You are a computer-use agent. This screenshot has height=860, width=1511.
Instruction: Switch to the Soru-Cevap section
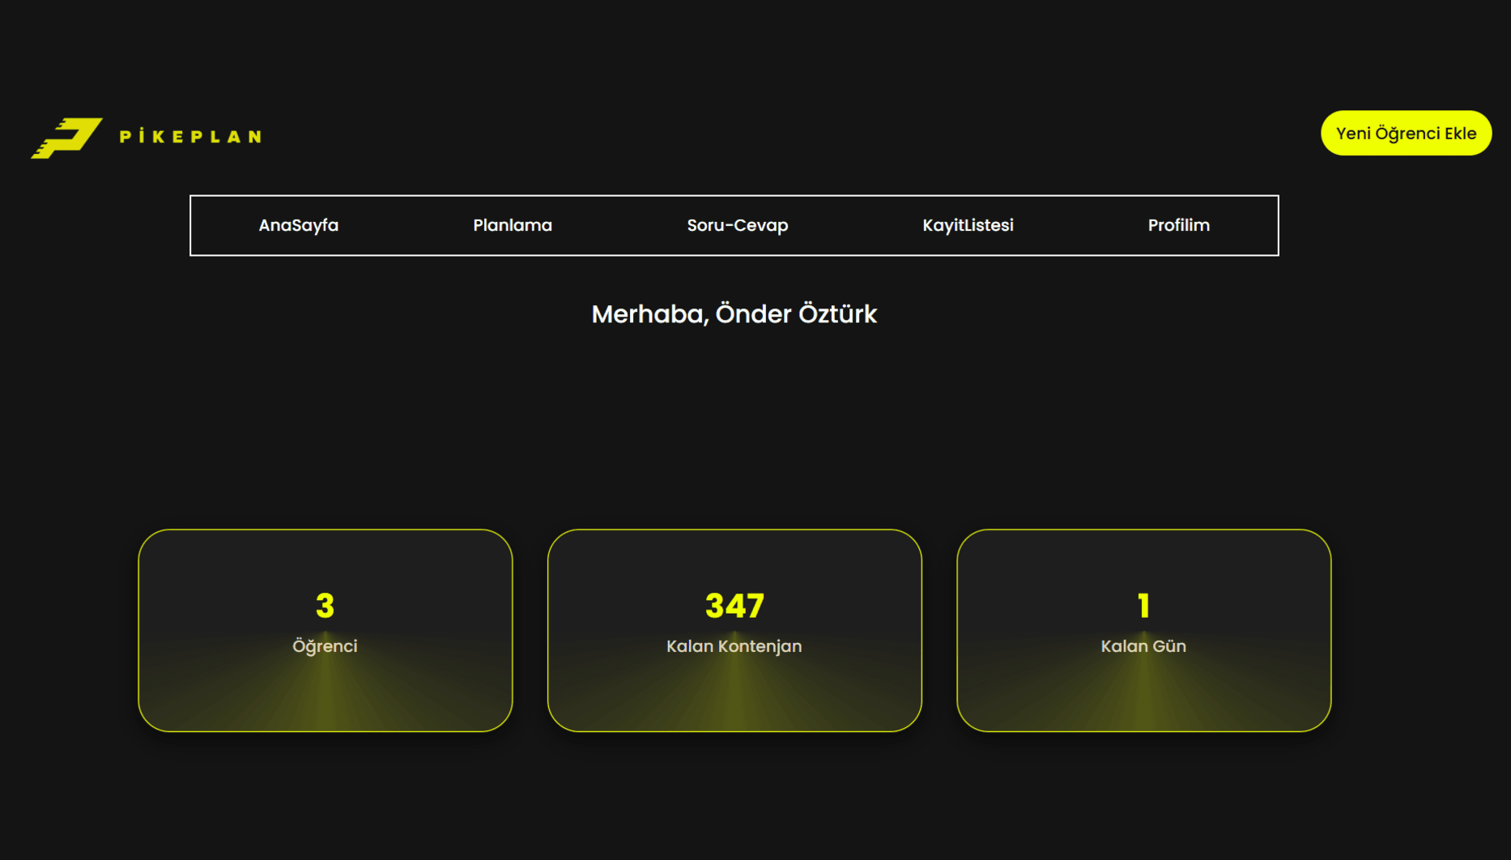coord(737,225)
